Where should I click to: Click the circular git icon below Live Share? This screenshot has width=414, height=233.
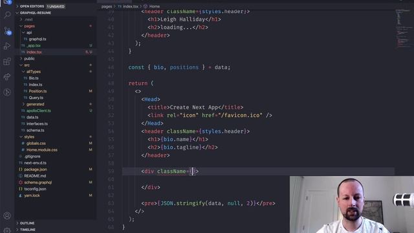click(7, 92)
